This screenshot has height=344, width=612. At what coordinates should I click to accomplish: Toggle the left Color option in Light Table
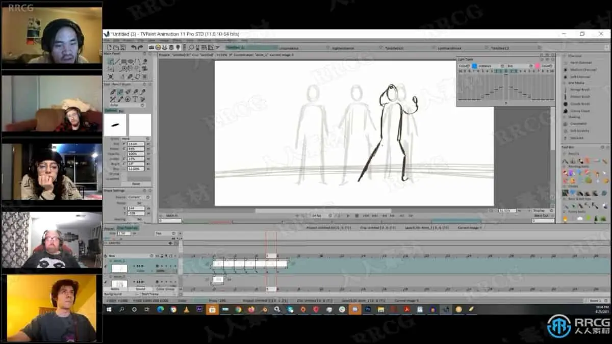[464, 66]
